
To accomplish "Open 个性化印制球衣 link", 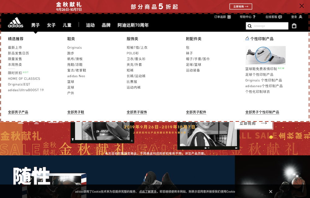I will point(258,92).
